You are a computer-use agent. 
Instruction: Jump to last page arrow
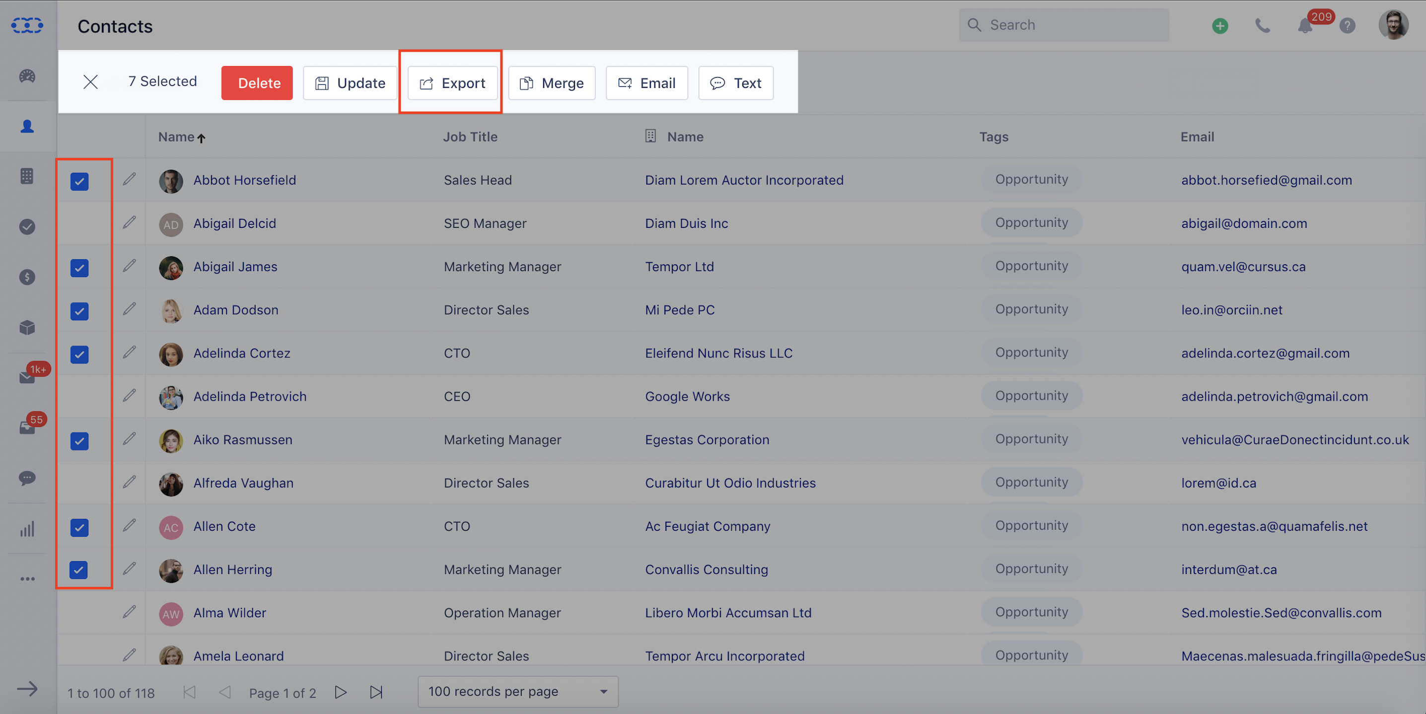(376, 692)
